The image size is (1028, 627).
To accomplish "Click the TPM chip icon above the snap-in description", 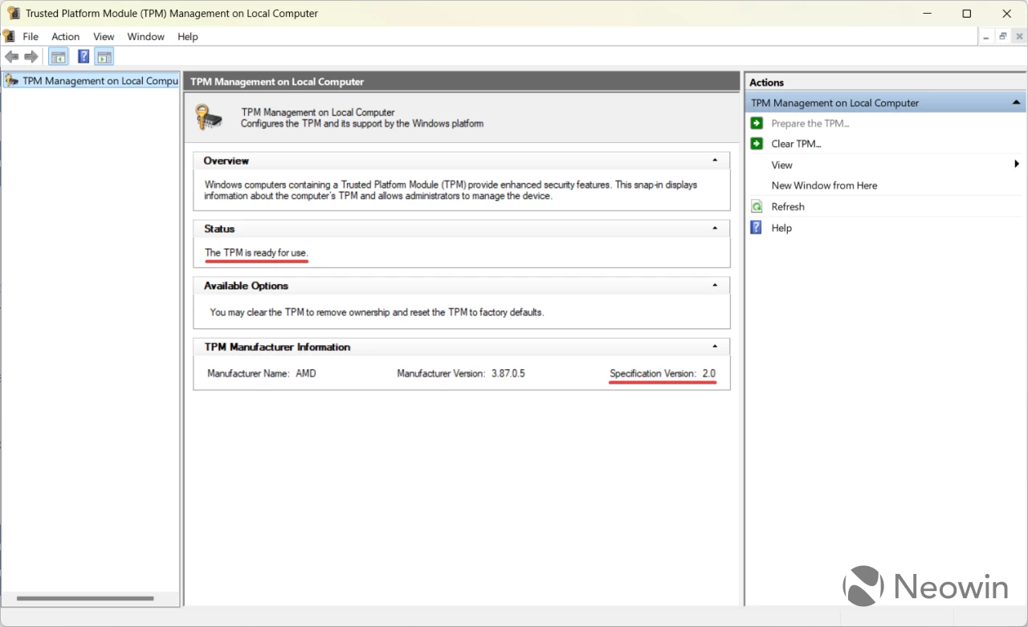I will (x=208, y=117).
